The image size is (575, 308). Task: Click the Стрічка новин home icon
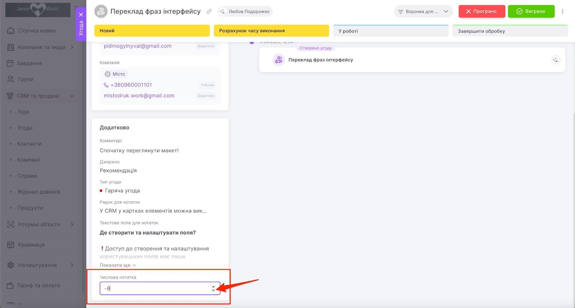point(11,31)
